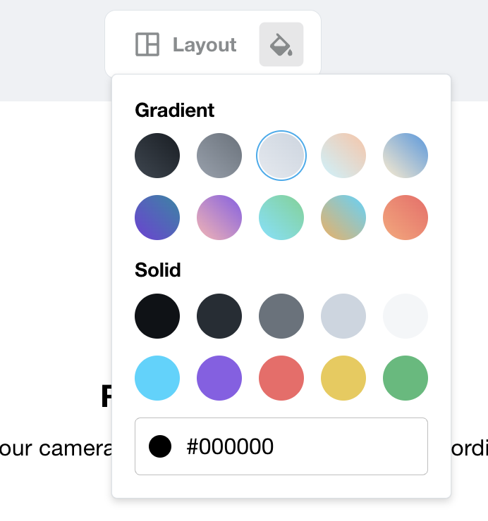Select the tan-to-sky-blue gradient swatch
This screenshot has height=521, width=488.
[x=343, y=218]
